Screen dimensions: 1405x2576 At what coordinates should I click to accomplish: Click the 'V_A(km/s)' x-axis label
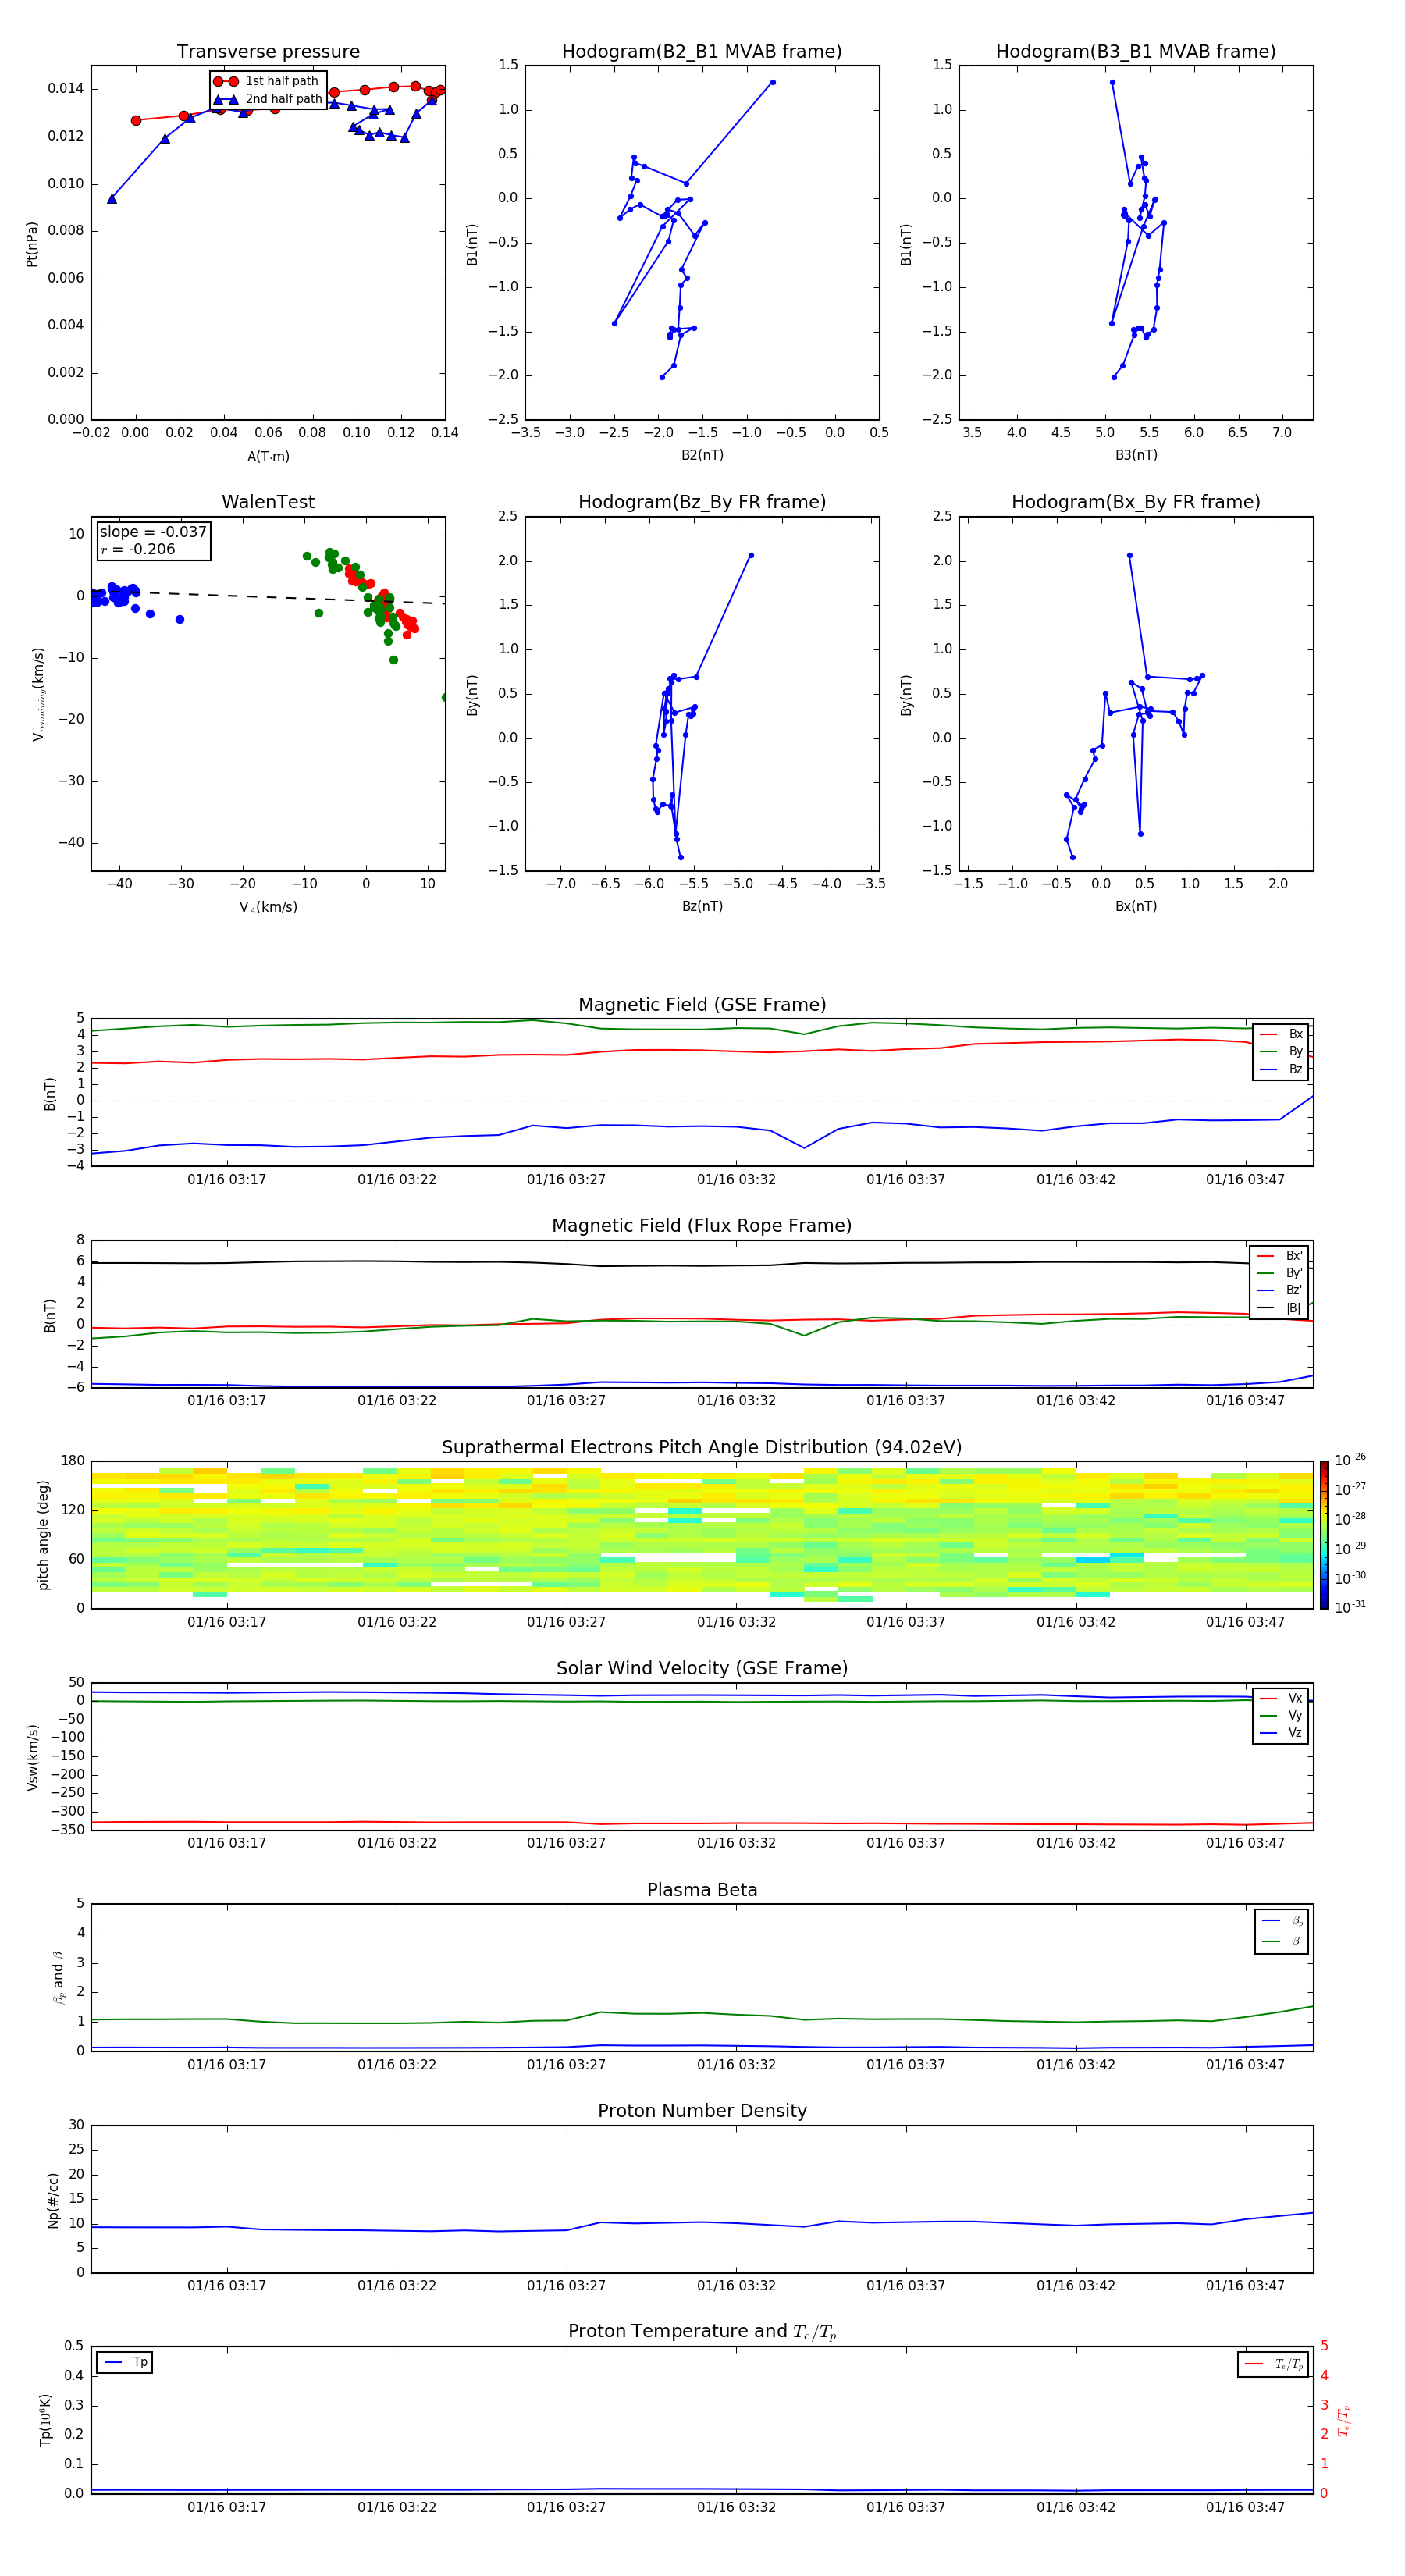268,907
